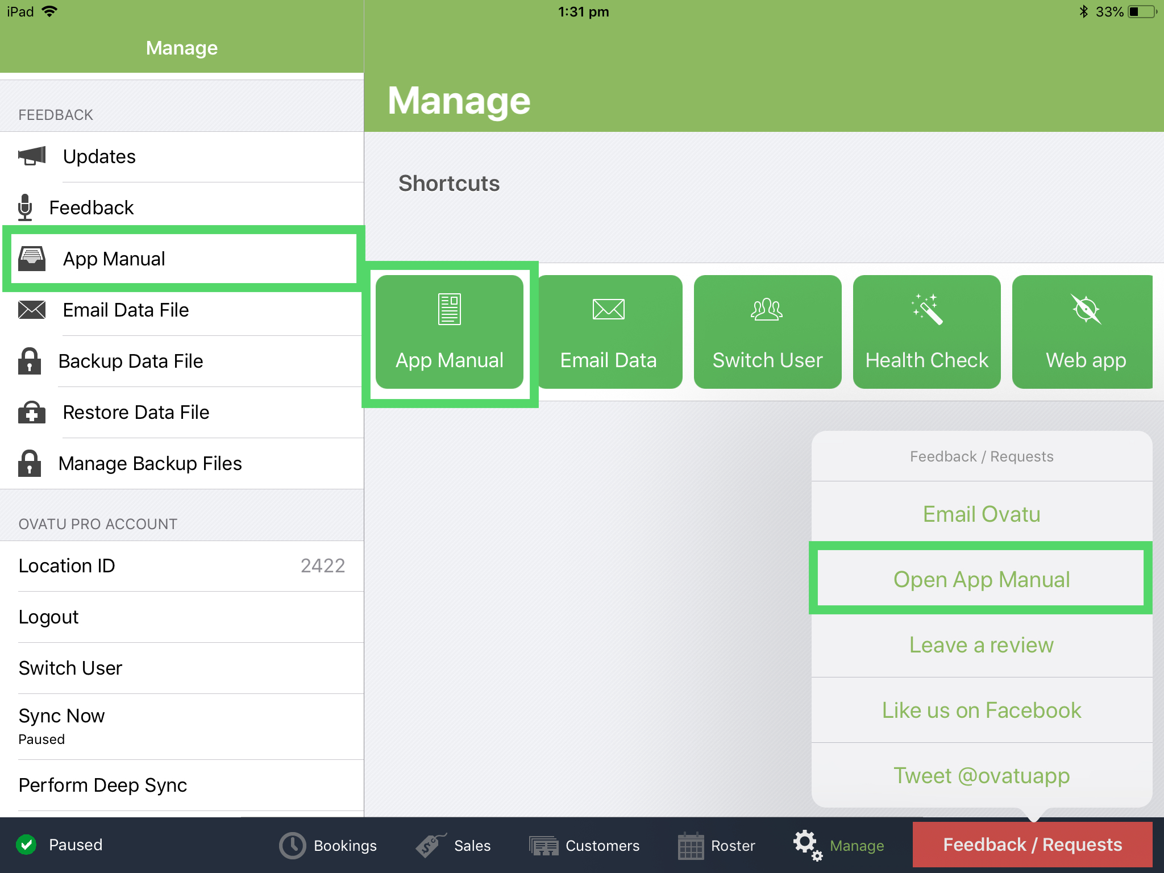
Task: Tap the red Feedback / Requests button
Action: coord(1033,845)
